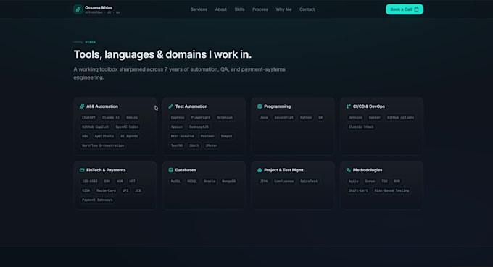Click the MongoDB tag
493x267 pixels.
point(228,182)
